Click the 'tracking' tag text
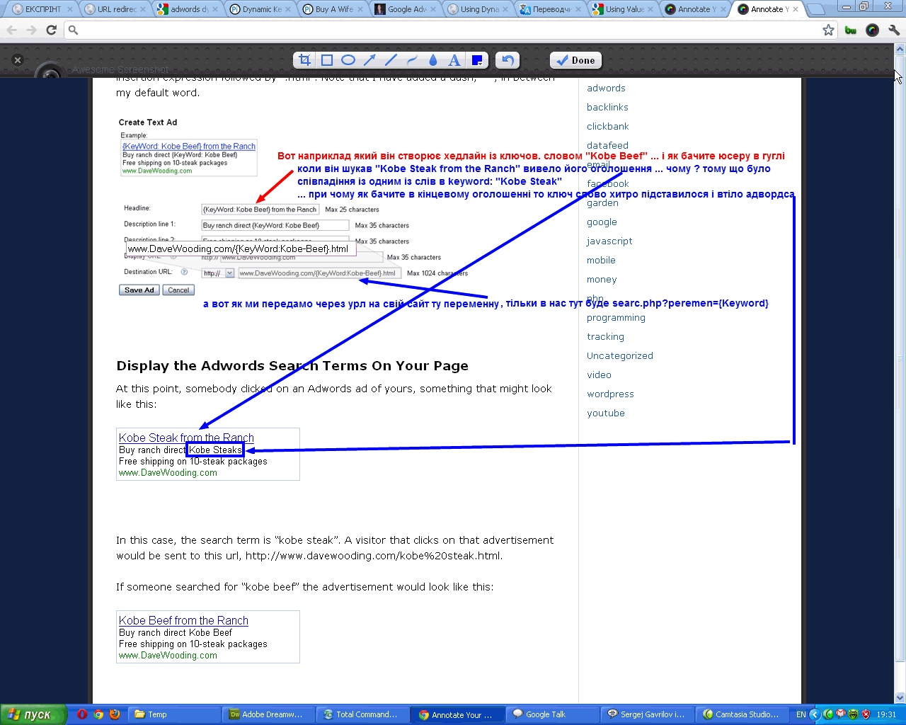This screenshot has height=725, width=906. coord(605,337)
